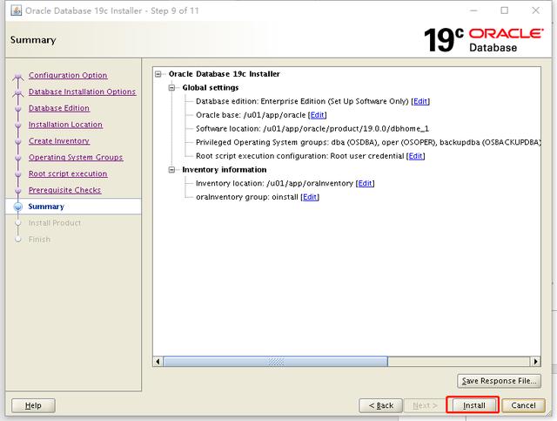Screen dimensions: 557x421
Task: Maximize the installer window
Action: 505,10
